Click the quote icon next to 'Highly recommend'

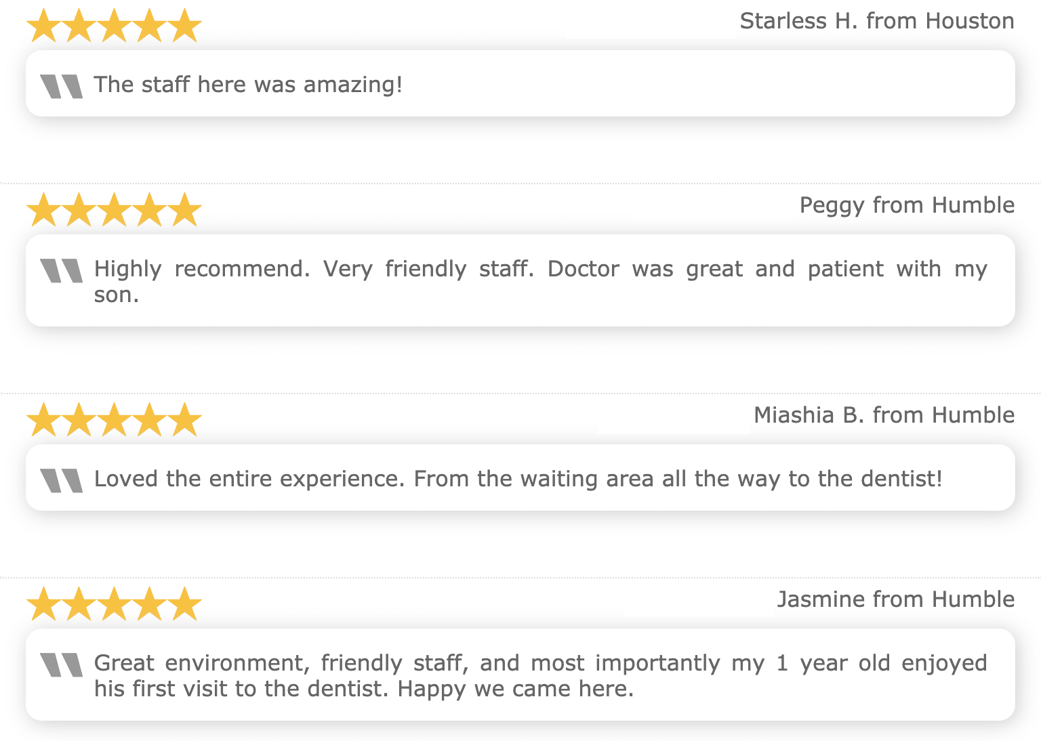click(x=61, y=270)
